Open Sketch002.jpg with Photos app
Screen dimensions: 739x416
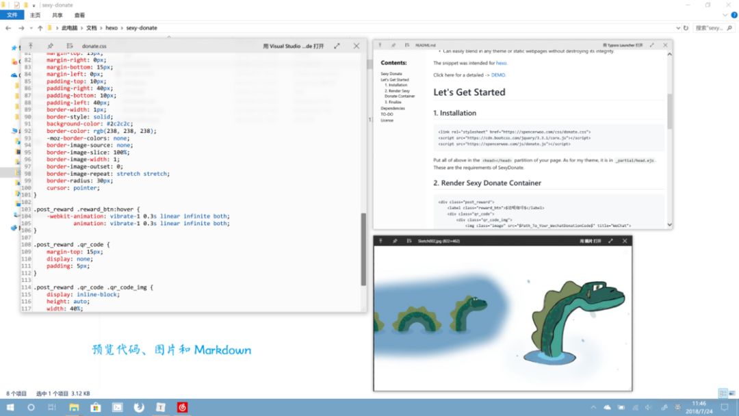click(591, 241)
